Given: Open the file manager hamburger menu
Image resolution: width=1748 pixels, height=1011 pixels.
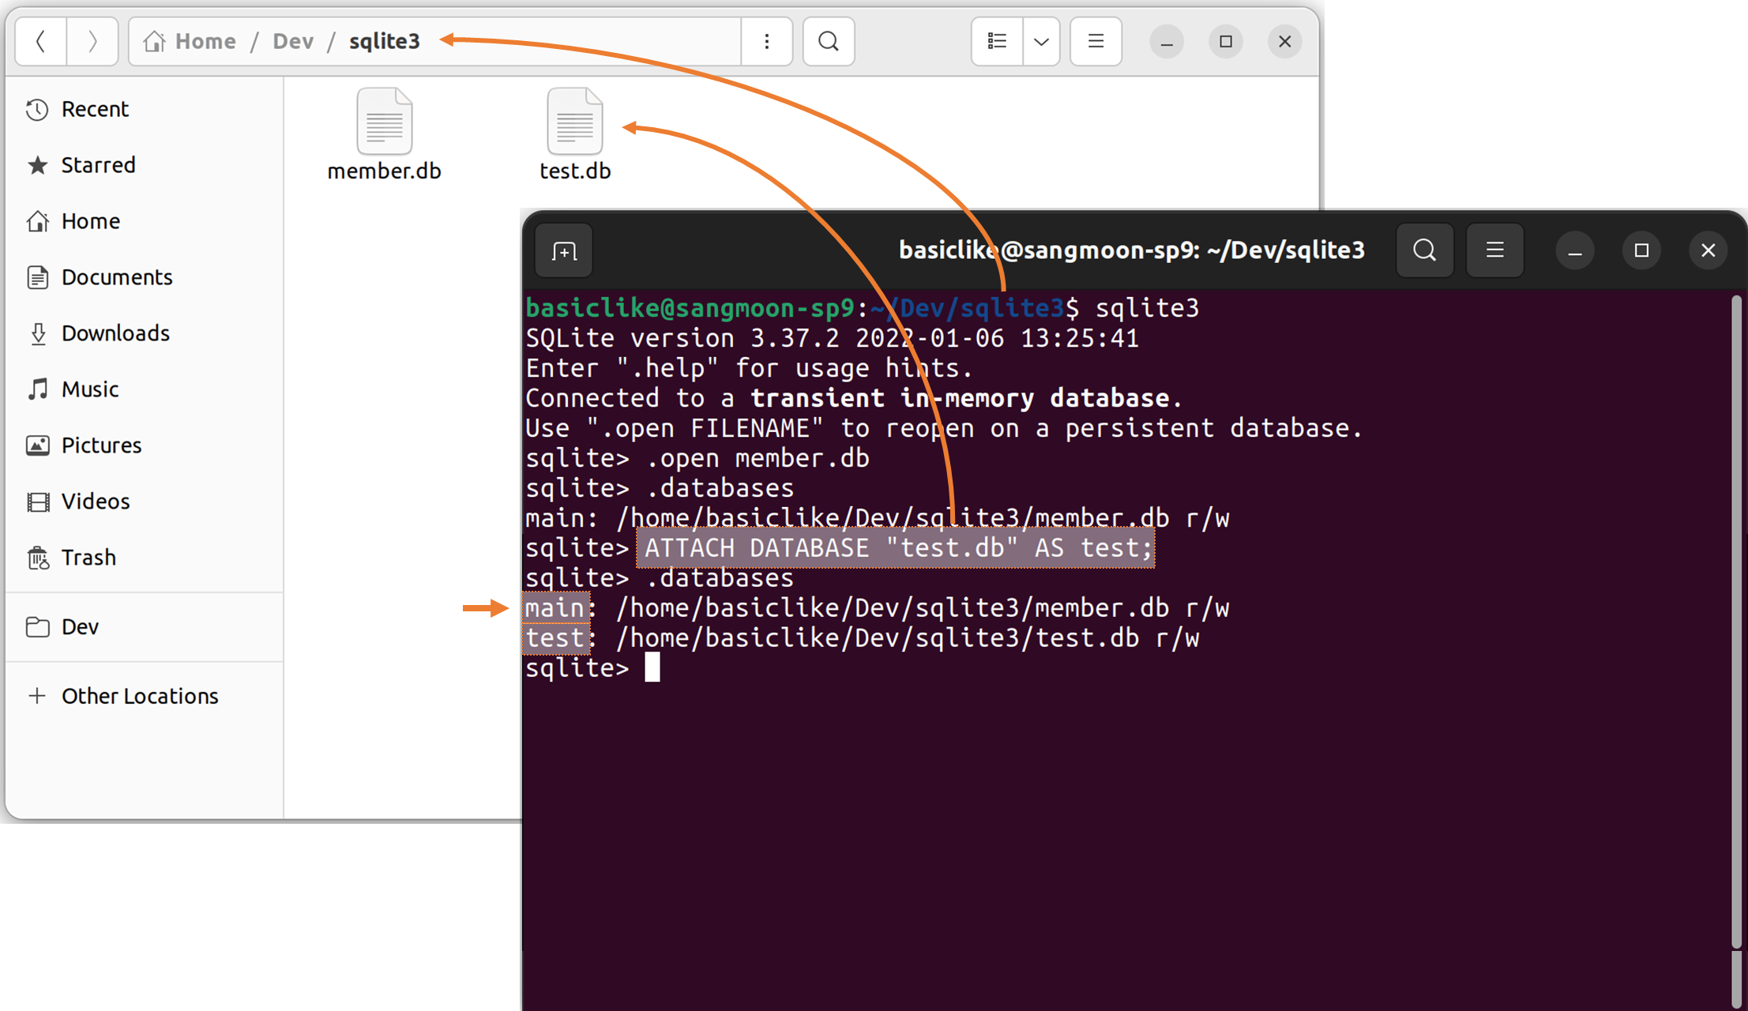Looking at the screenshot, I should coord(1096,41).
